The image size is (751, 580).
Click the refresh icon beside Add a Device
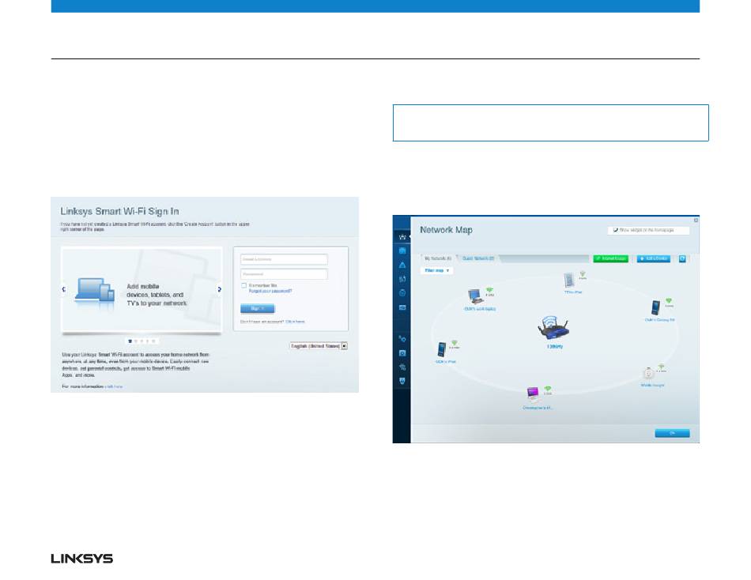682,258
